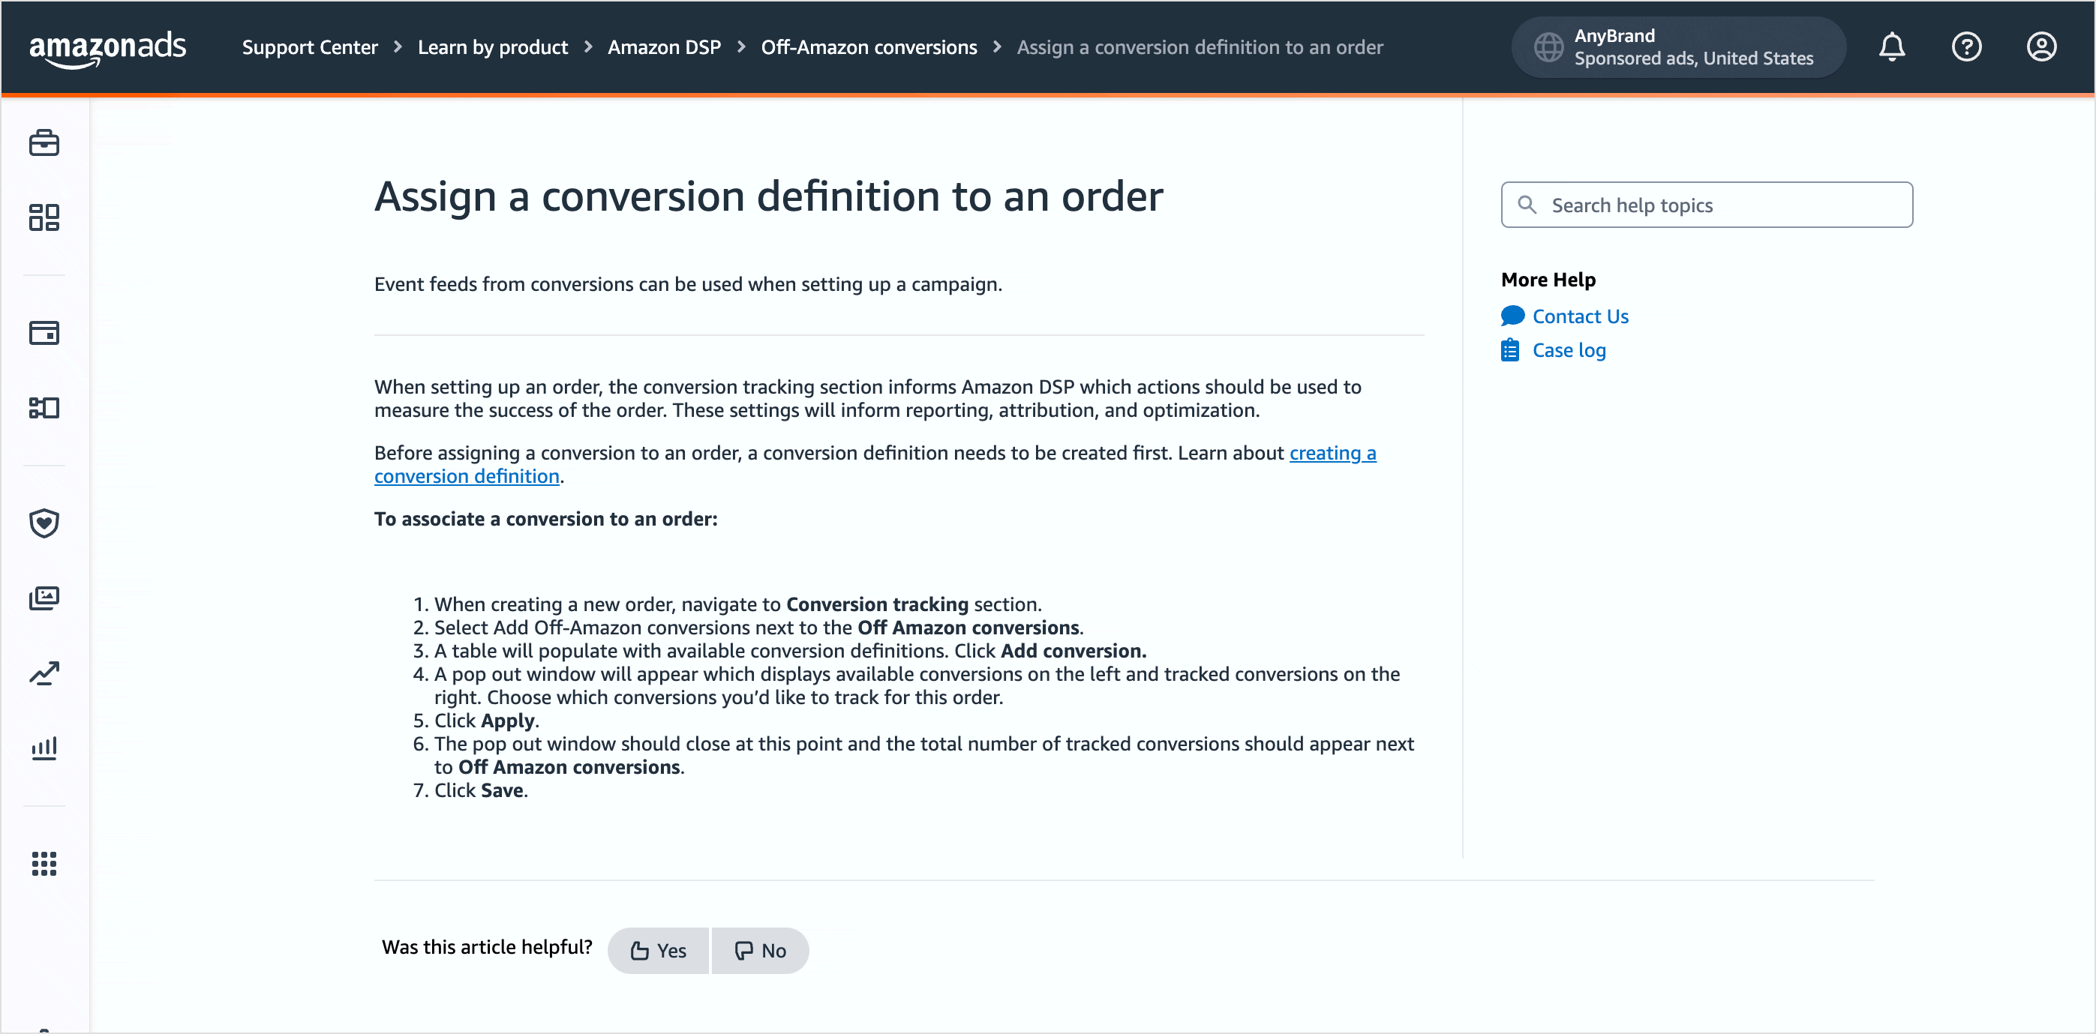This screenshot has height=1034, width=2096.
Task: Open the nine-dot apps grid icon
Action: 44,863
